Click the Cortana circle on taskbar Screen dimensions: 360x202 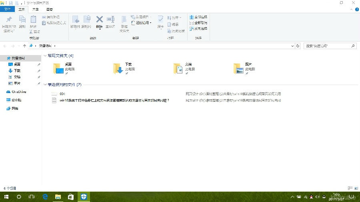click(19, 197)
